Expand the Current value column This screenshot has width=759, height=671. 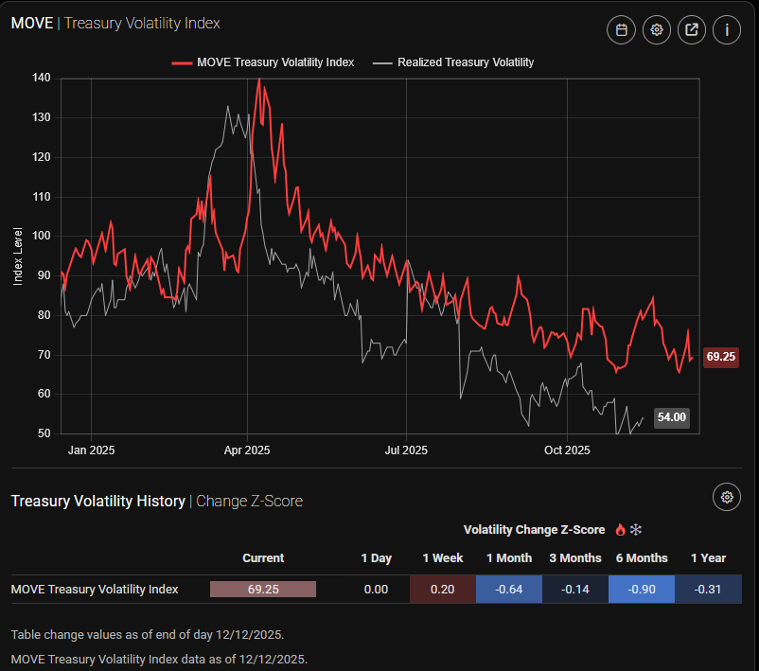coord(263,558)
